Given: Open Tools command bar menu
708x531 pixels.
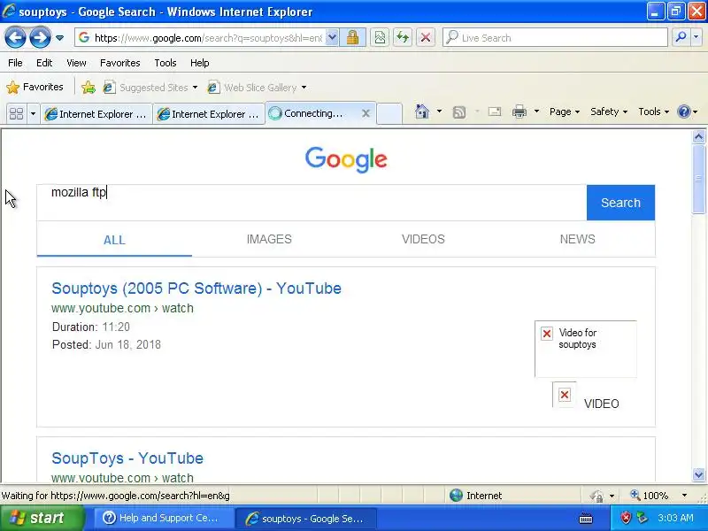Looking at the screenshot, I should [x=653, y=112].
